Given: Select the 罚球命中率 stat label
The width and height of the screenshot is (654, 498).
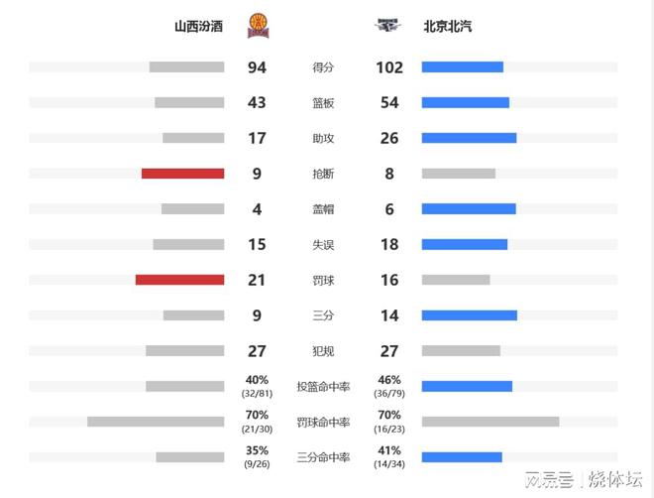Looking at the screenshot, I should click(323, 422).
